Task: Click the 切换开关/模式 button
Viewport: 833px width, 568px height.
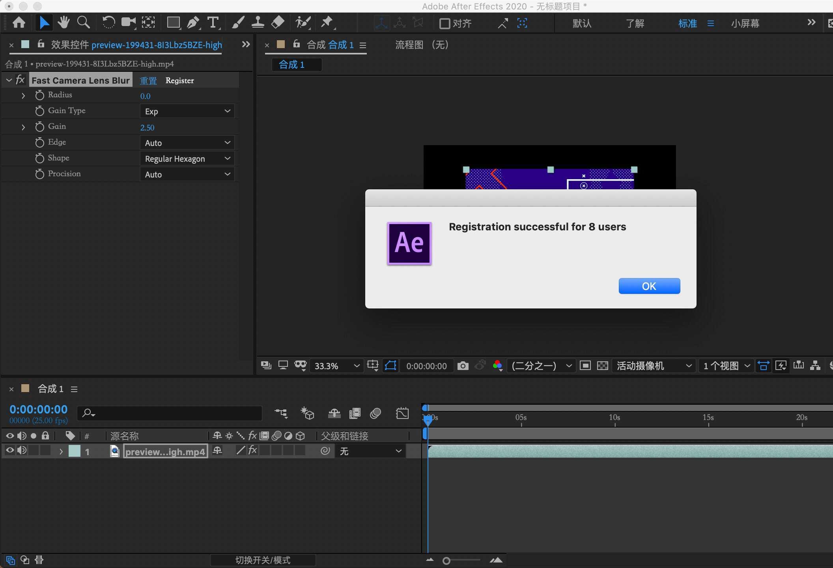Action: (263, 560)
